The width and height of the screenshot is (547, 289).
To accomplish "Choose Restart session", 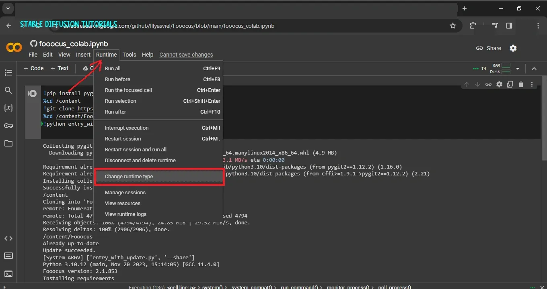I will point(158,139).
